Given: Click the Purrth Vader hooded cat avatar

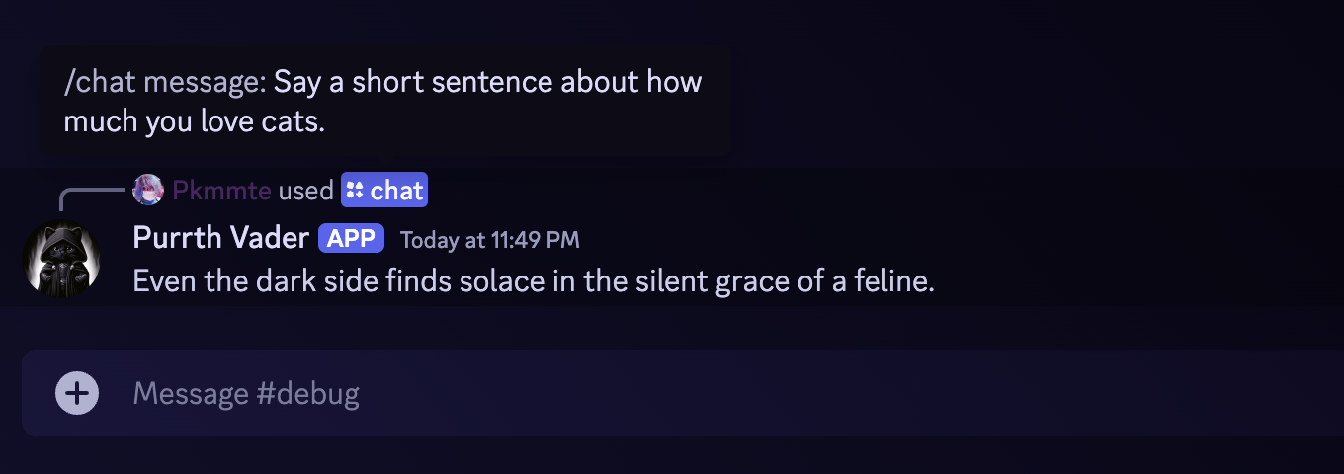Looking at the screenshot, I should (61, 258).
